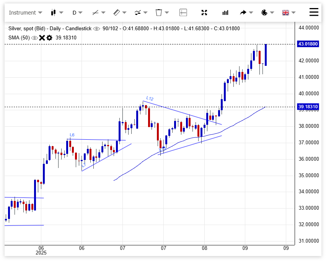This screenshot has width=326, height=261.
Task: Open the hamburger main menu
Action: point(314,12)
